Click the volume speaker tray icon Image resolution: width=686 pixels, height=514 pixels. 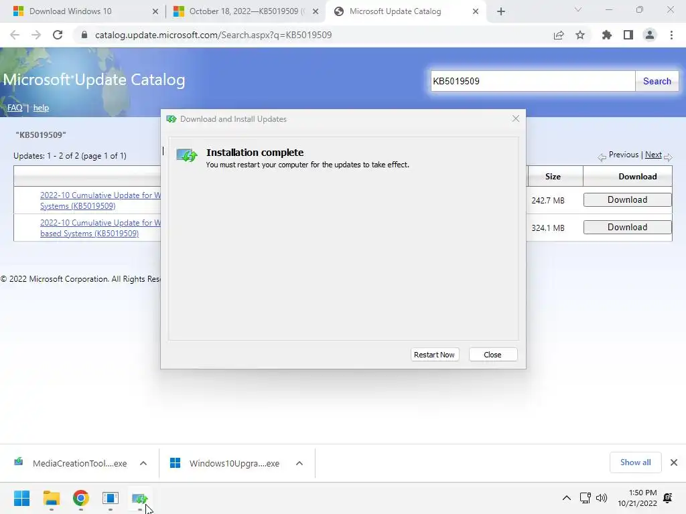(602, 498)
